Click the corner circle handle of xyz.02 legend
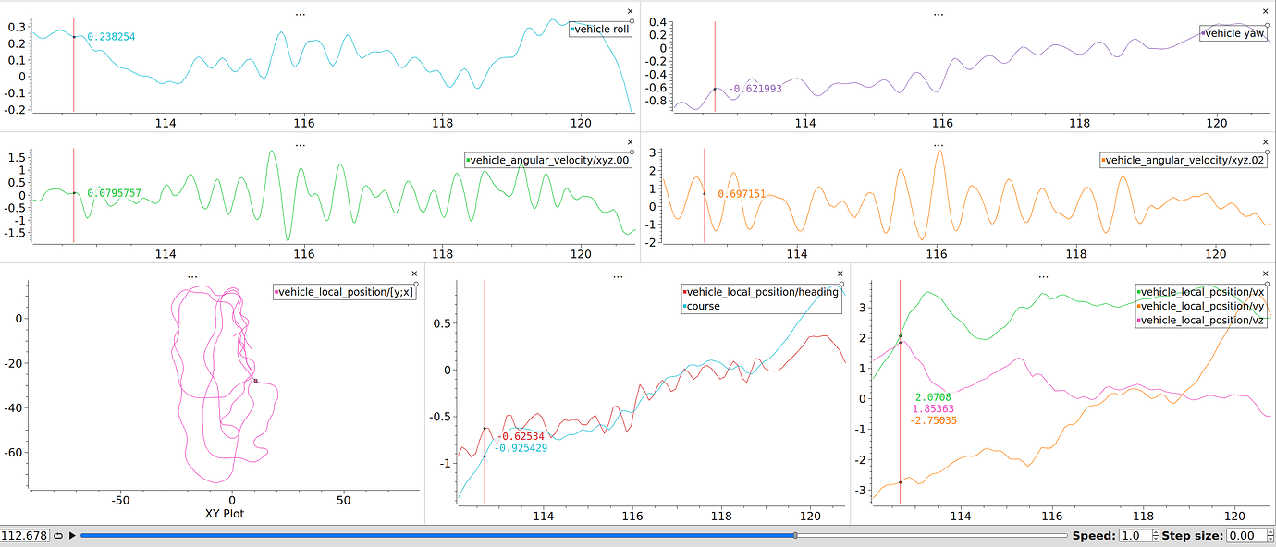The width and height of the screenshot is (1276, 547). [x=1270, y=152]
